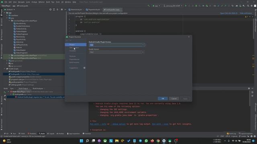
Task: Open the File menu
Action: pos(6,2)
